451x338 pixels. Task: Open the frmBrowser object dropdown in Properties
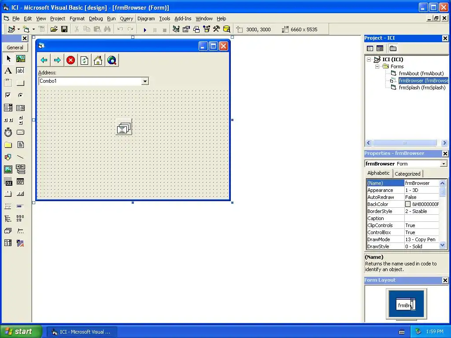coord(444,164)
